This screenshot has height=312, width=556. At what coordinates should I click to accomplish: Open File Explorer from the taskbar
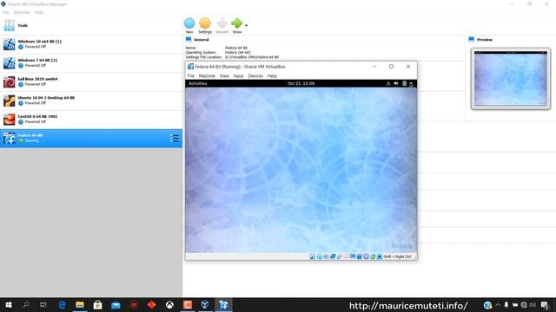[x=80, y=305]
